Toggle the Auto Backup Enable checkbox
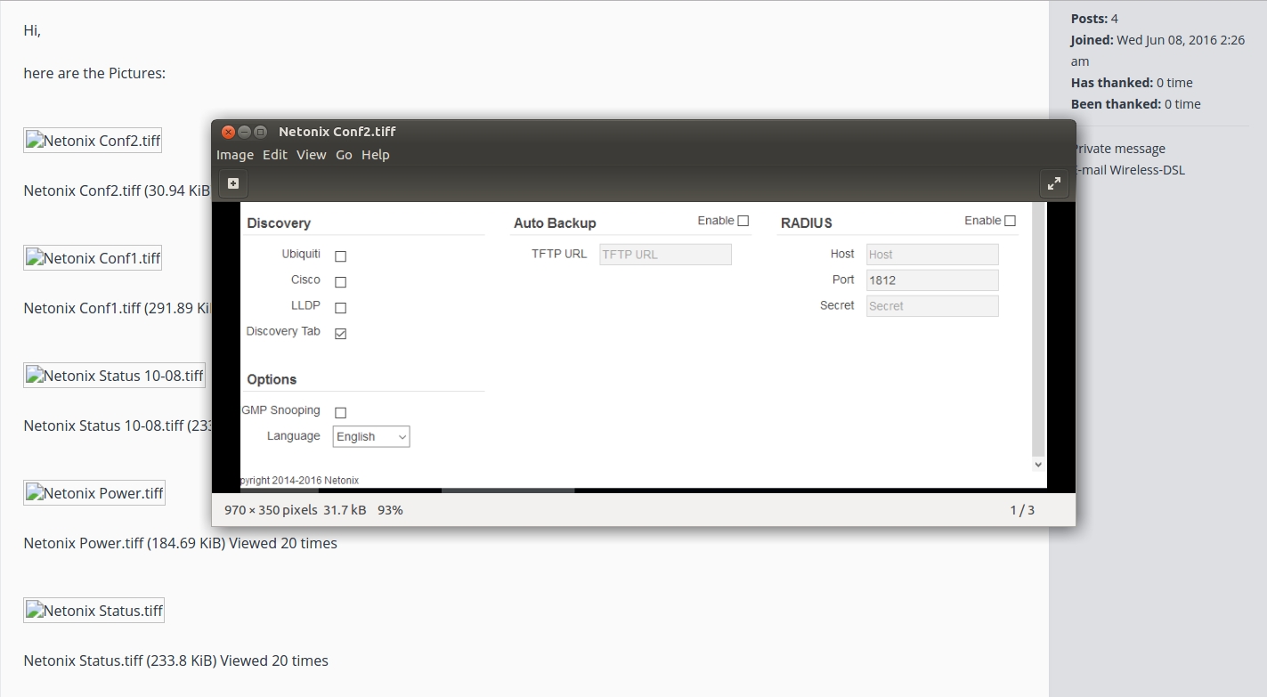The height and width of the screenshot is (697, 1267). click(743, 221)
